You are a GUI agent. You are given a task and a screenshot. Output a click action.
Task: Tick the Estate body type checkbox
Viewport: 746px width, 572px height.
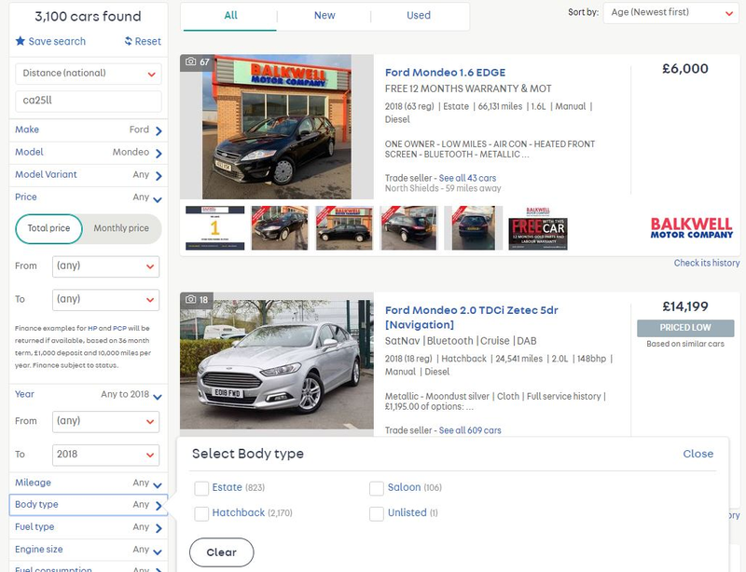pos(201,488)
